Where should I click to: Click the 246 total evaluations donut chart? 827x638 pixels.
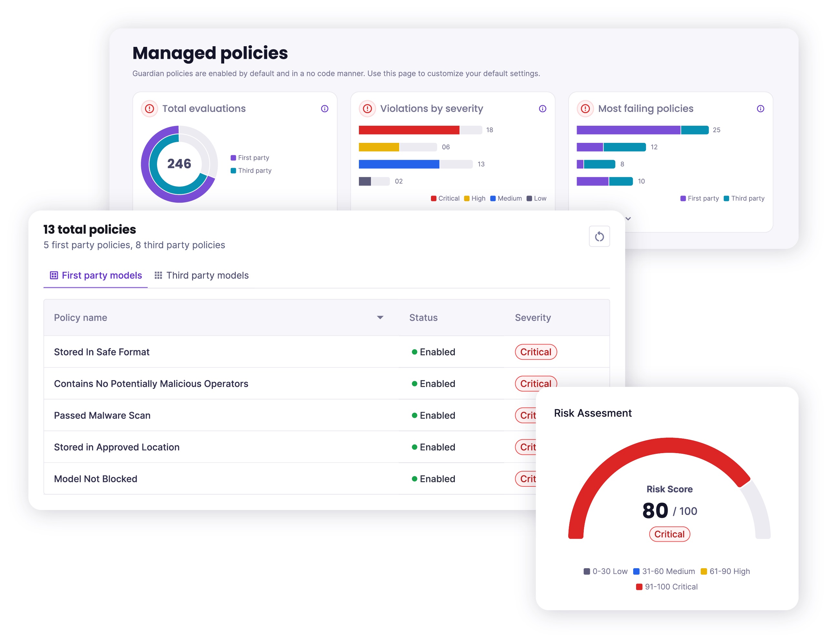click(x=179, y=164)
